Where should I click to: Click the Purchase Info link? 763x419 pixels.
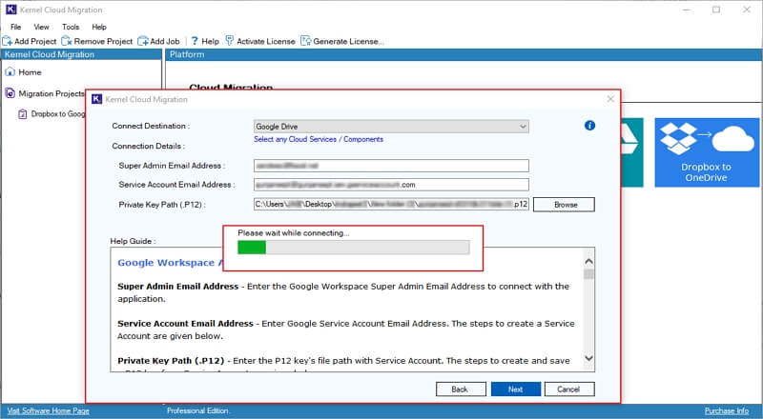coord(727,410)
